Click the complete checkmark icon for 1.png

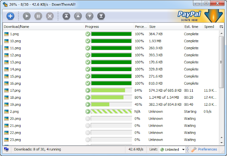tap(88, 34)
